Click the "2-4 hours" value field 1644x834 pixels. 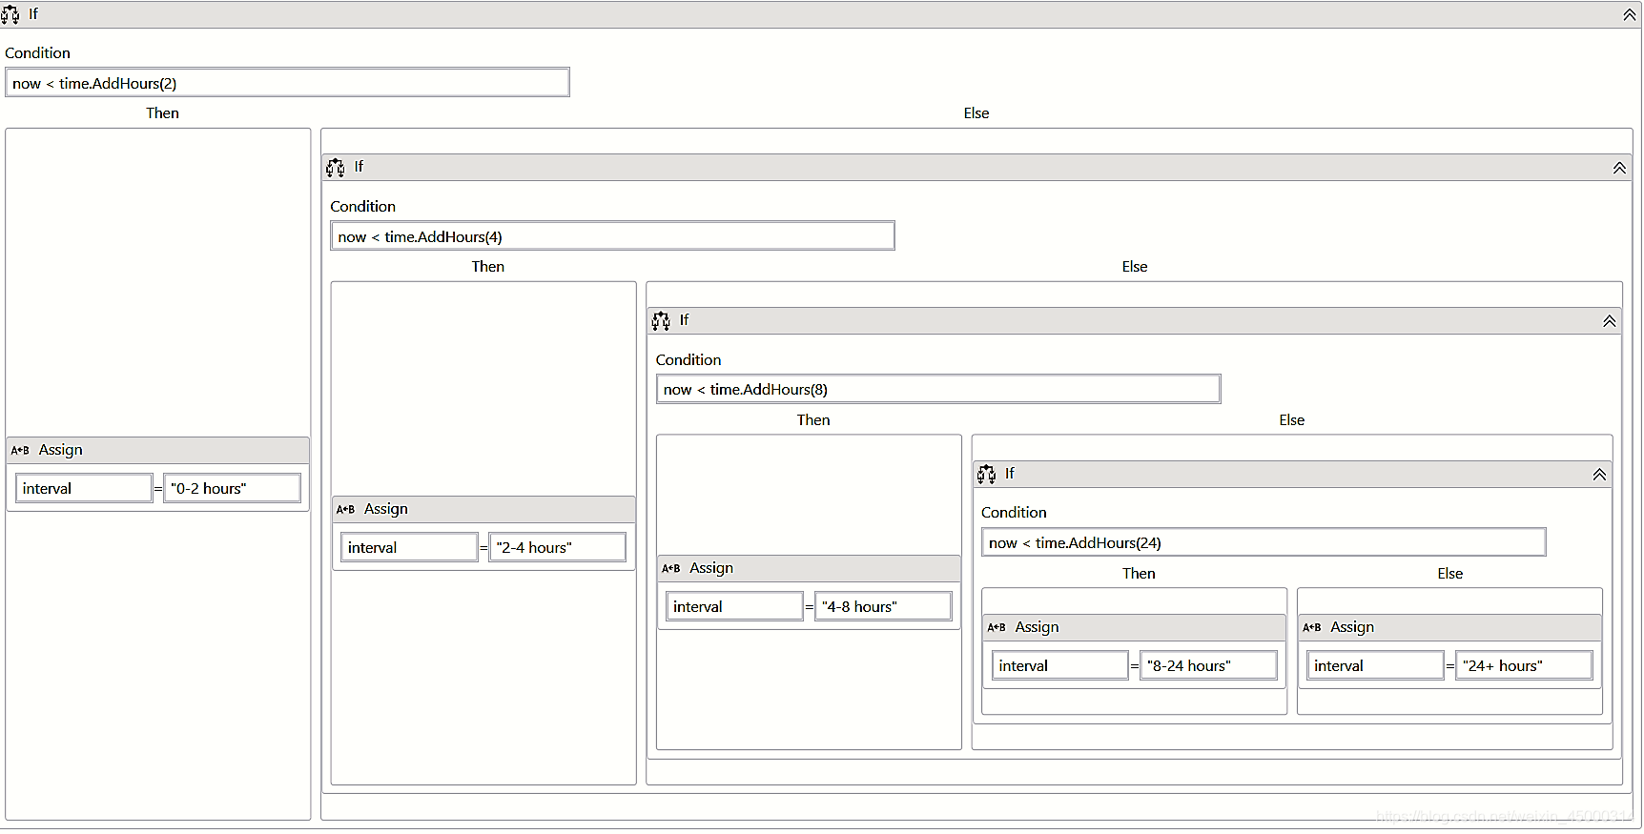558,547
